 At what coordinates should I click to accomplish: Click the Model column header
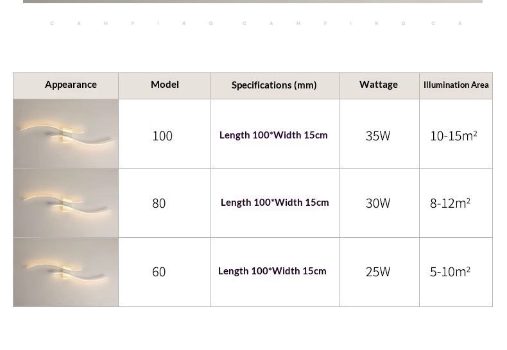[165, 85]
